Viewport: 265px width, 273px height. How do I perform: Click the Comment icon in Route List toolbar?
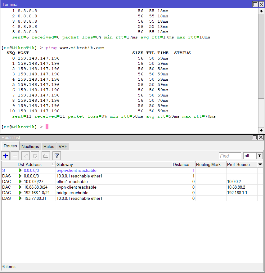[45, 156]
